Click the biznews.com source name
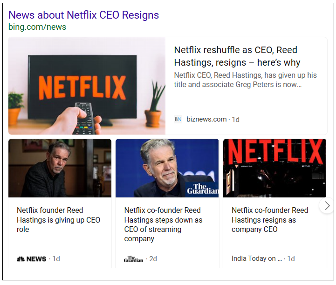336x285 pixels. (206, 119)
